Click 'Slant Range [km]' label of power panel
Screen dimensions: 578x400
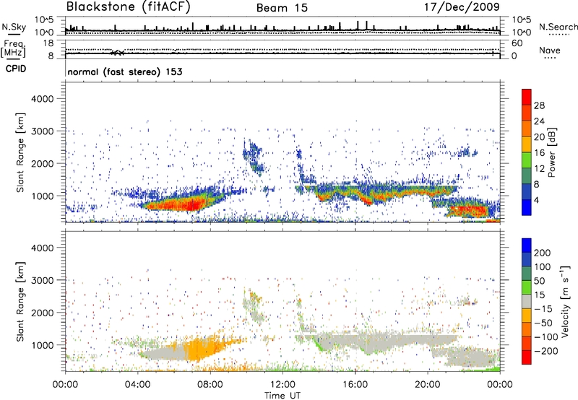coord(20,152)
